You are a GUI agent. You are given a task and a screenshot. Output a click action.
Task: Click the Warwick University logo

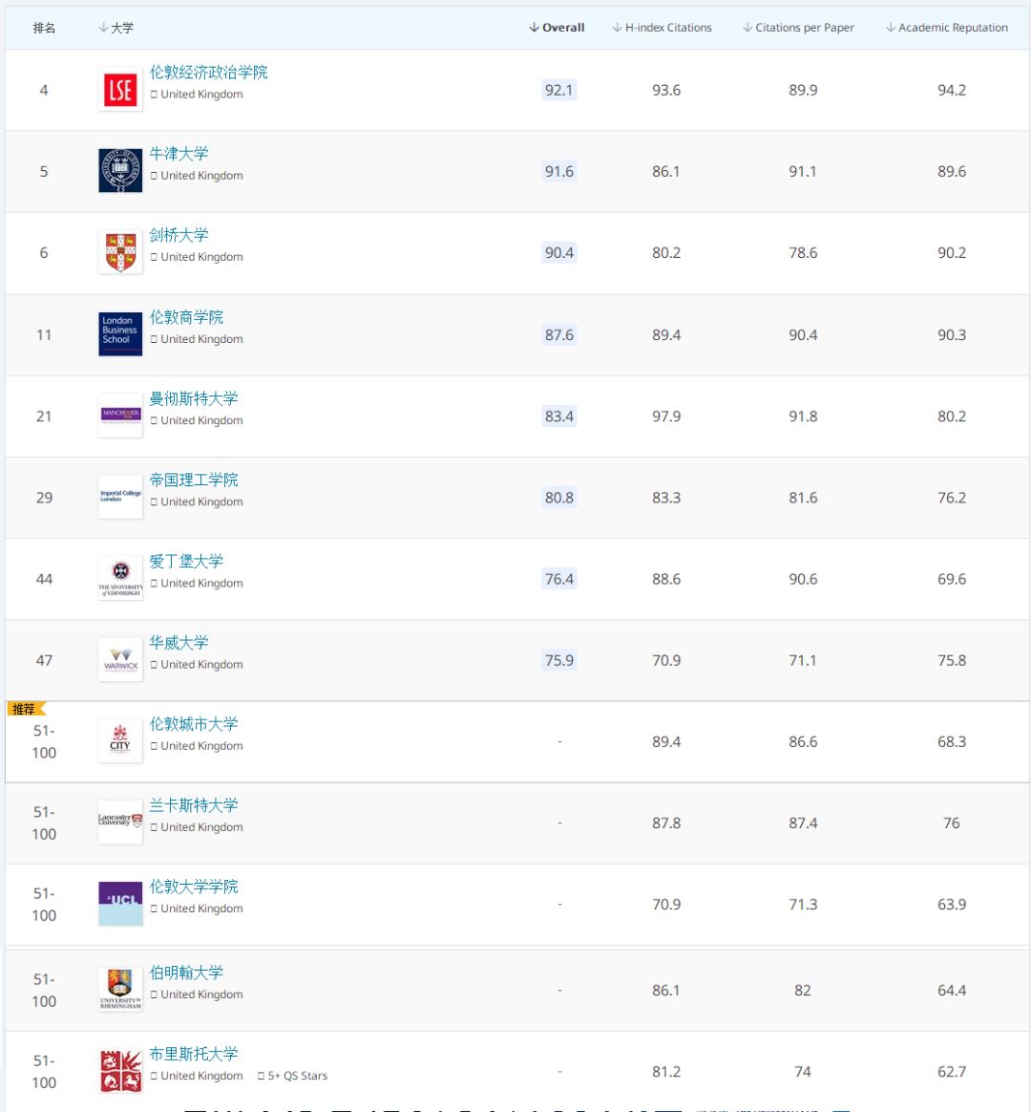coord(120,659)
